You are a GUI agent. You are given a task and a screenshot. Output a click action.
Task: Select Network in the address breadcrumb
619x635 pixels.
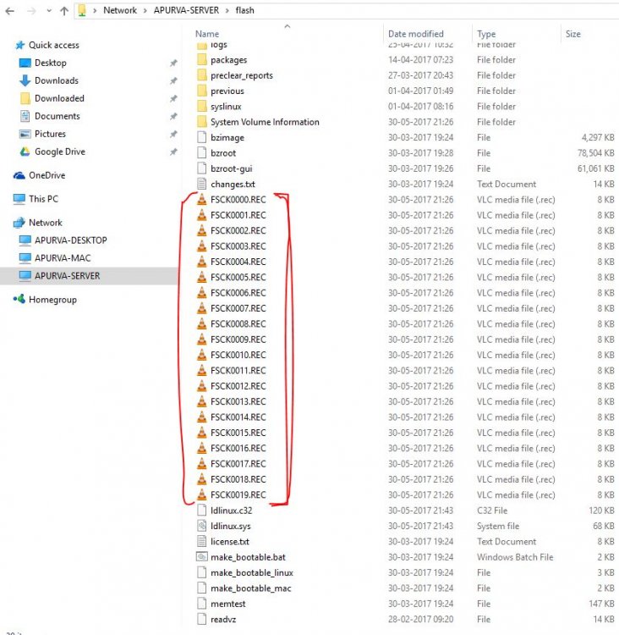coord(120,10)
